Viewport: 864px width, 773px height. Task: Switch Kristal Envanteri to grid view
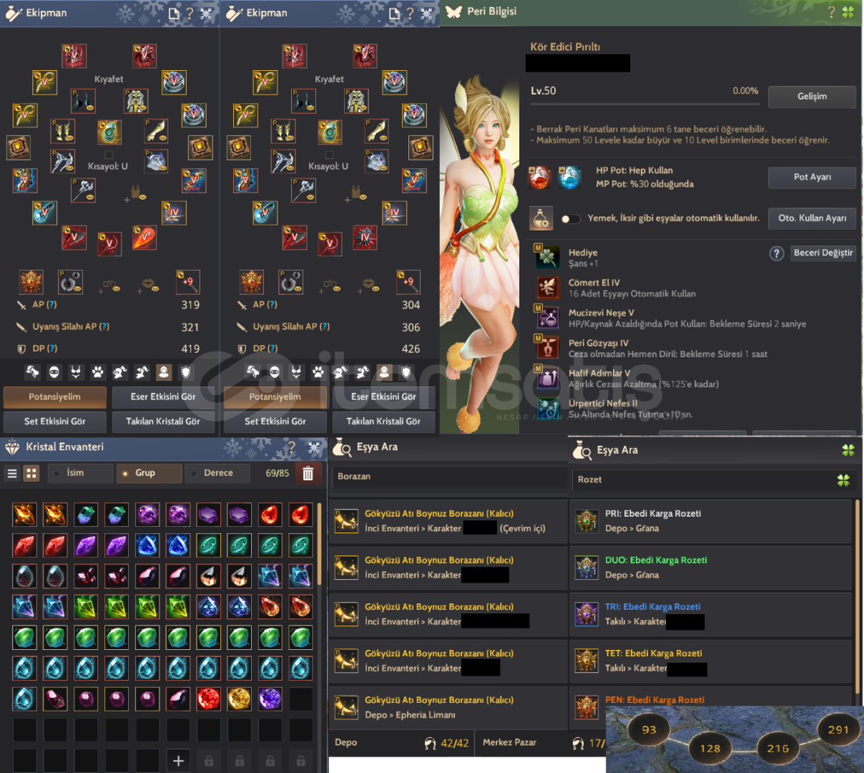coord(31,473)
